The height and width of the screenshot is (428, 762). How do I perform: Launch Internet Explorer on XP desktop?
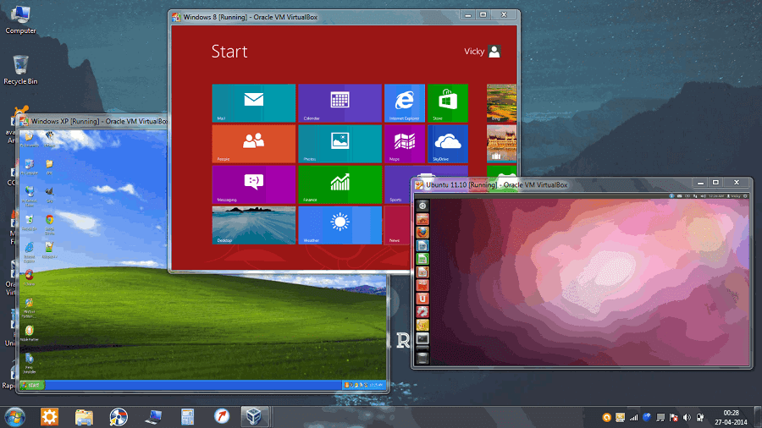(x=29, y=252)
